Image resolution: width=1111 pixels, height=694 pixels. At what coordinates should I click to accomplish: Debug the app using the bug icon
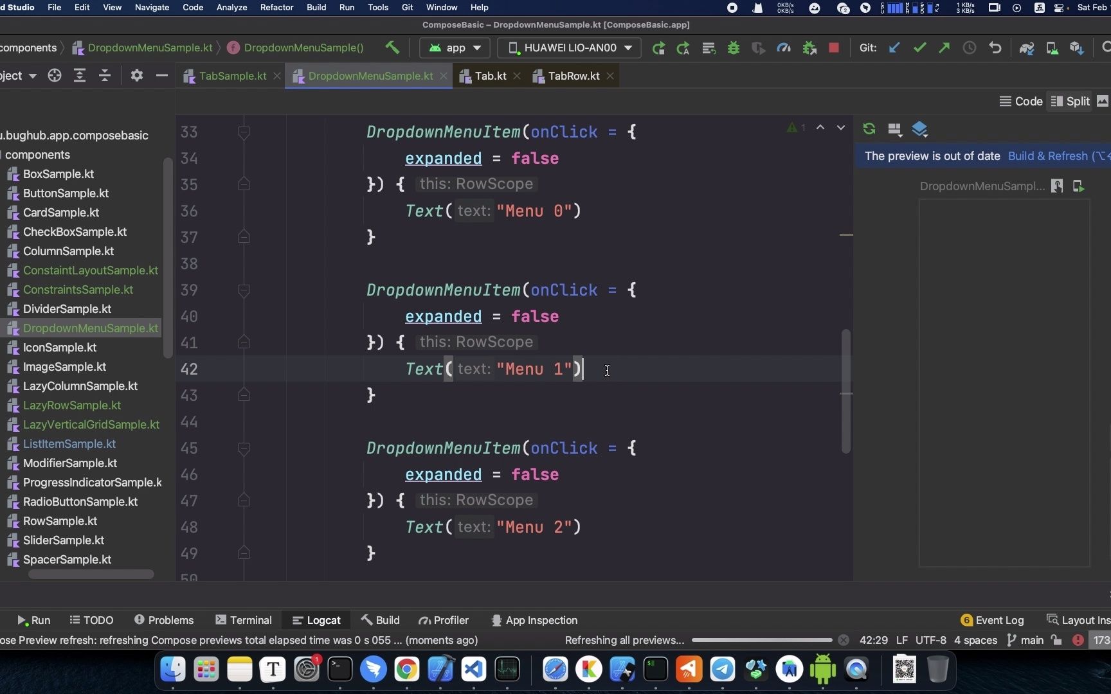pyautogui.click(x=734, y=48)
